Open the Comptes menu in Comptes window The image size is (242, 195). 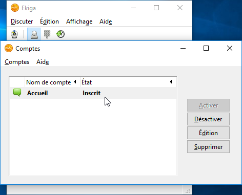tap(17, 62)
